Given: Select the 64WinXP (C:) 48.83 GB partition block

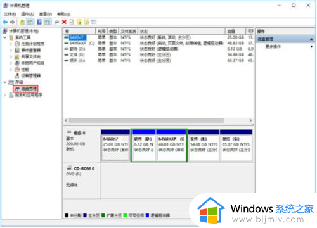Looking at the screenshot, I should 171,145.
